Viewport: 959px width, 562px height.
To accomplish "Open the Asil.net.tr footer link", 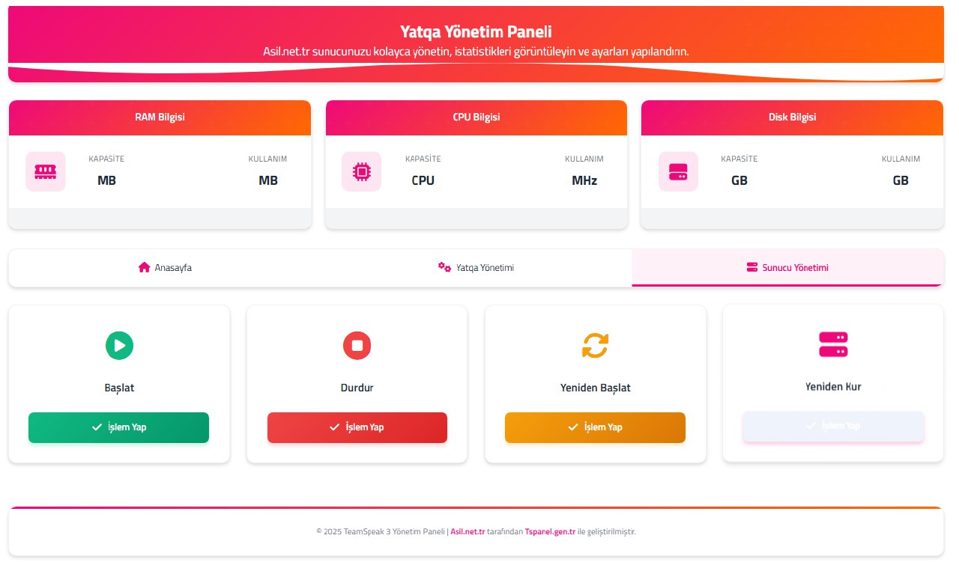I will click(468, 531).
